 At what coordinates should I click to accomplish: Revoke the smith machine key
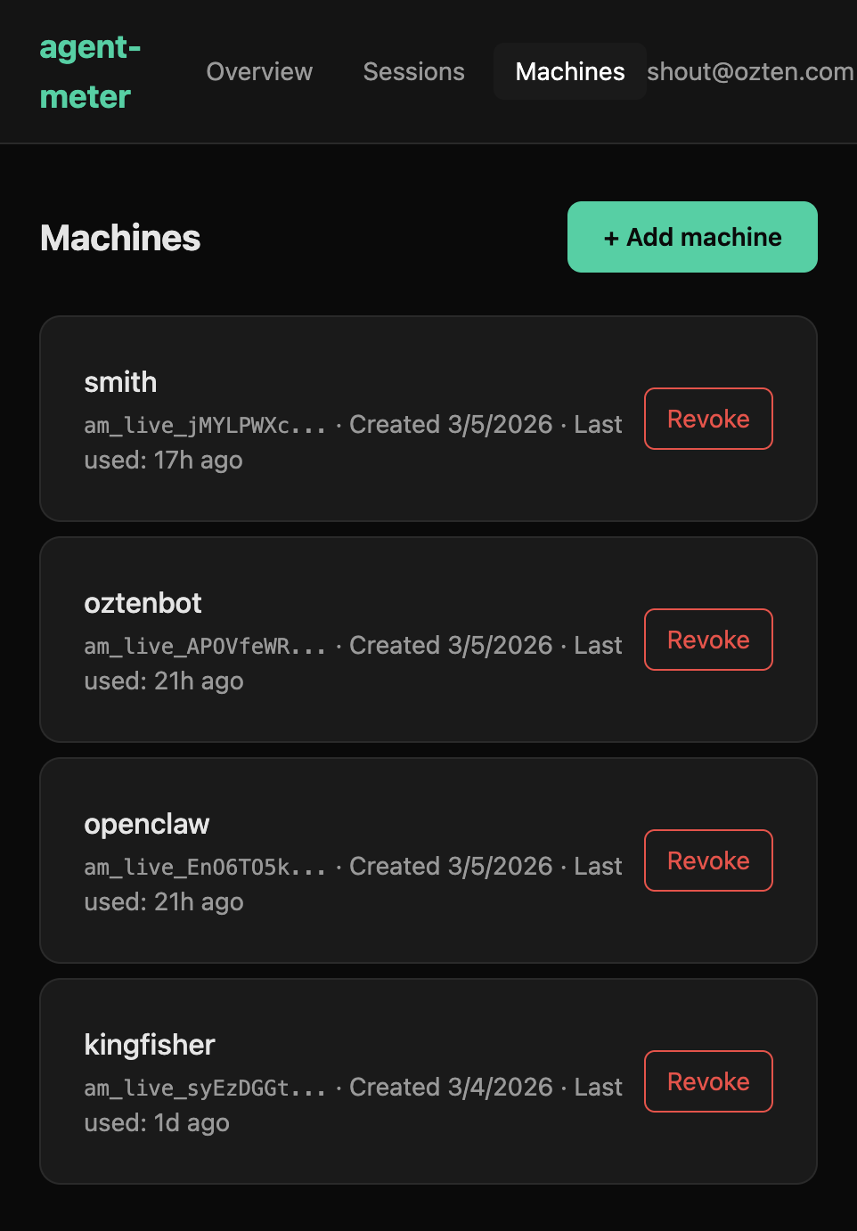point(708,418)
